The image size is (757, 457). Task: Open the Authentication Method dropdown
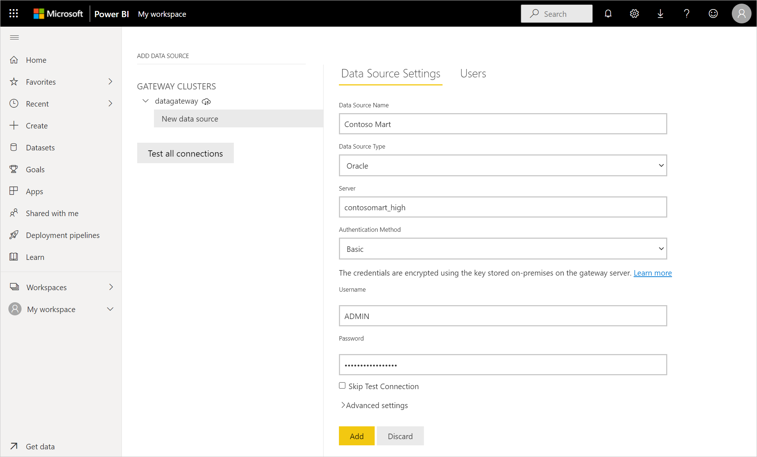click(x=503, y=248)
